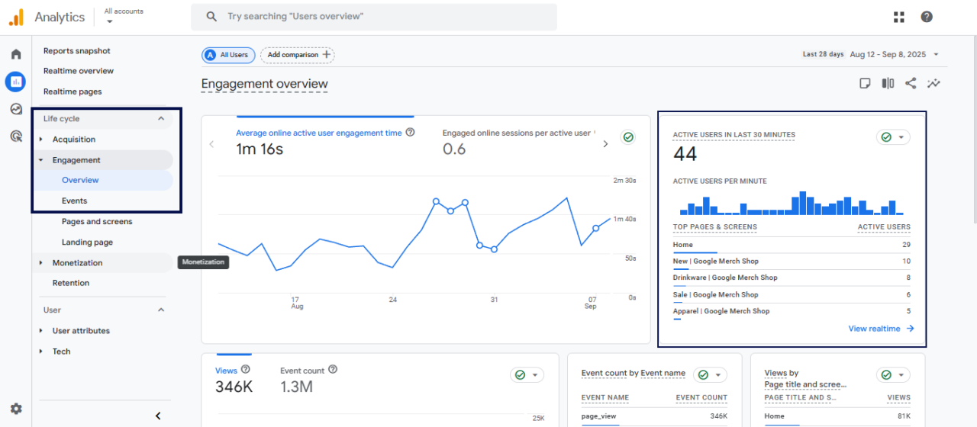Click Sale | Google Merch Shop row
The width and height of the screenshot is (977, 427).
(x=792, y=295)
